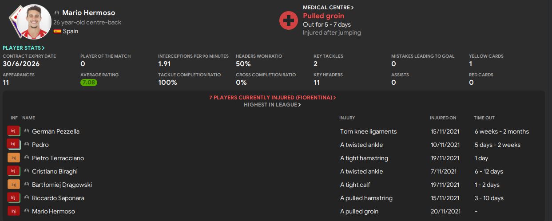Sort the list by Injury column
This screenshot has height=221, width=552.
pyautogui.click(x=347, y=118)
